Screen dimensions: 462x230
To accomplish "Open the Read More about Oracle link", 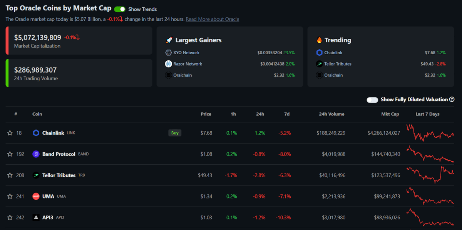I will tap(213, 19).
